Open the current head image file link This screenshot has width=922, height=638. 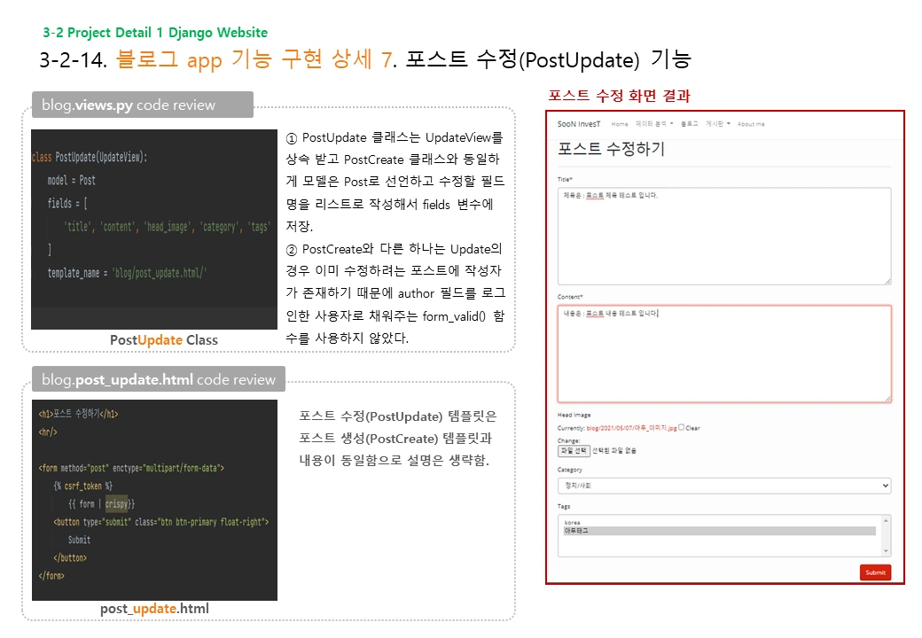(631, 428)
